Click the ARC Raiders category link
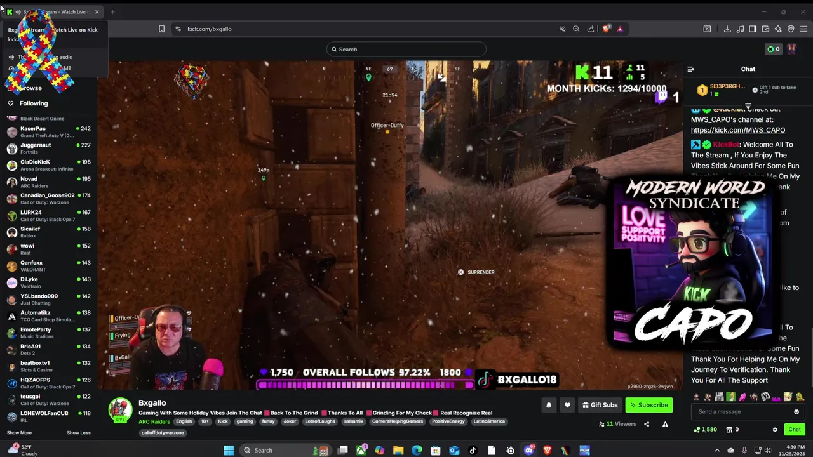 pyautogui.click(x=155, y=421)
